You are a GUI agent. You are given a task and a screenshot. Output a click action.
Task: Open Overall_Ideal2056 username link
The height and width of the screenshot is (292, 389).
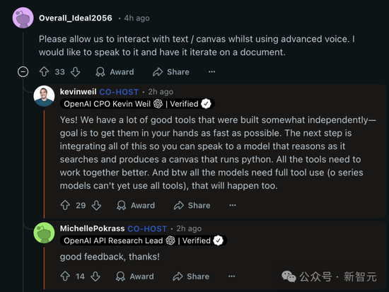click(x=76, y=18)
